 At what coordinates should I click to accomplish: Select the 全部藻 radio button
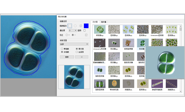[77, 52]
